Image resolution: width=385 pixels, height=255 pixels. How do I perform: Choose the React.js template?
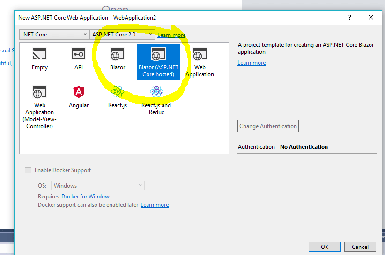click(x=118, y=93)
